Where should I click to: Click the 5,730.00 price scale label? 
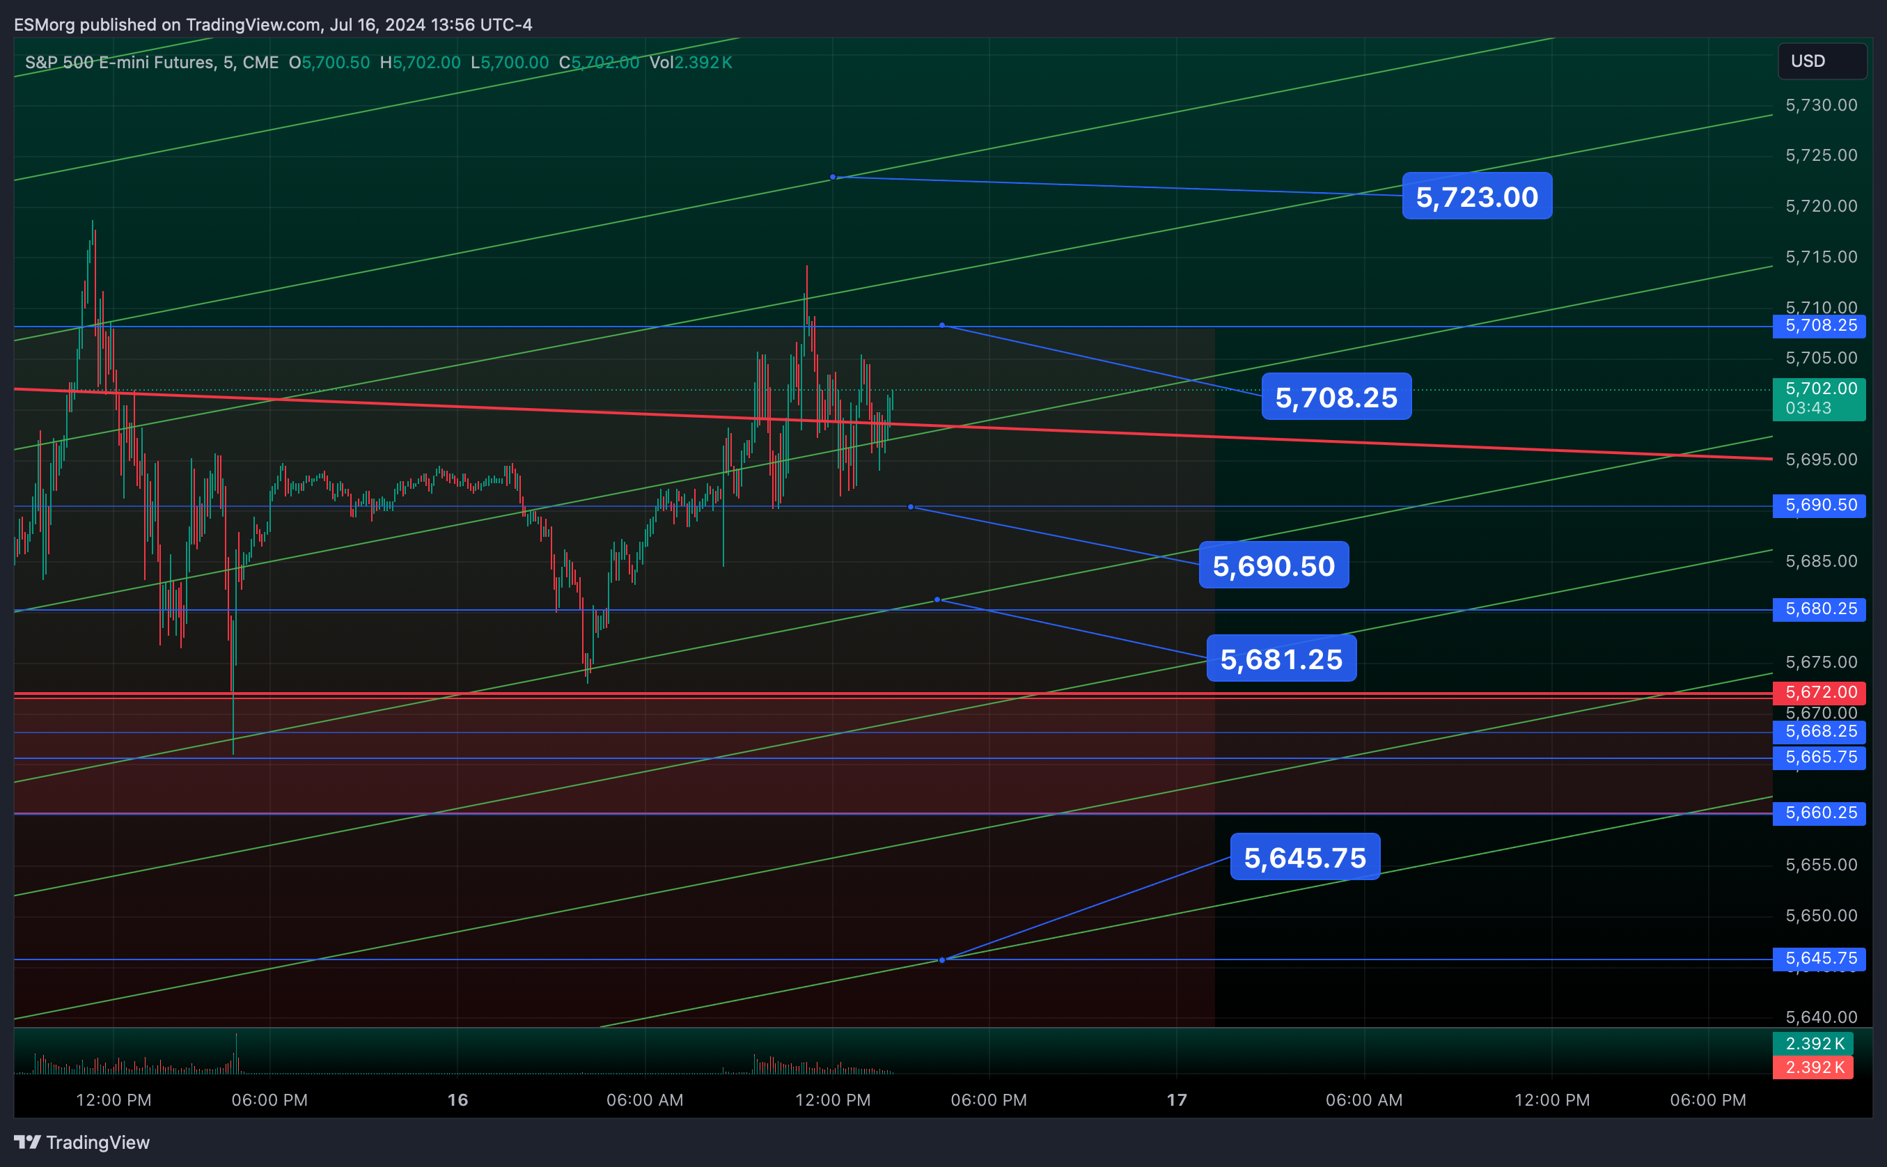click(1822, 105)
